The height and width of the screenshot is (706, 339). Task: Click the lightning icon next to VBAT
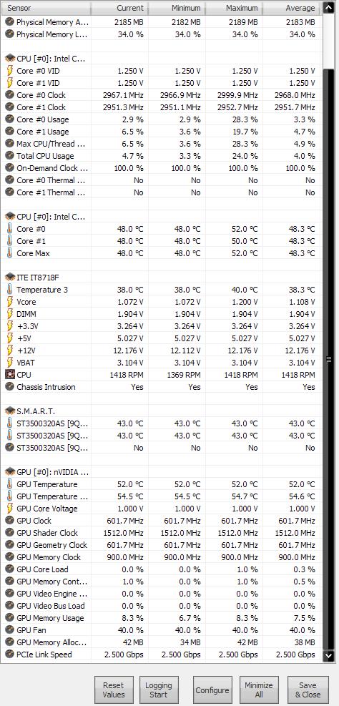pos(9,363)
